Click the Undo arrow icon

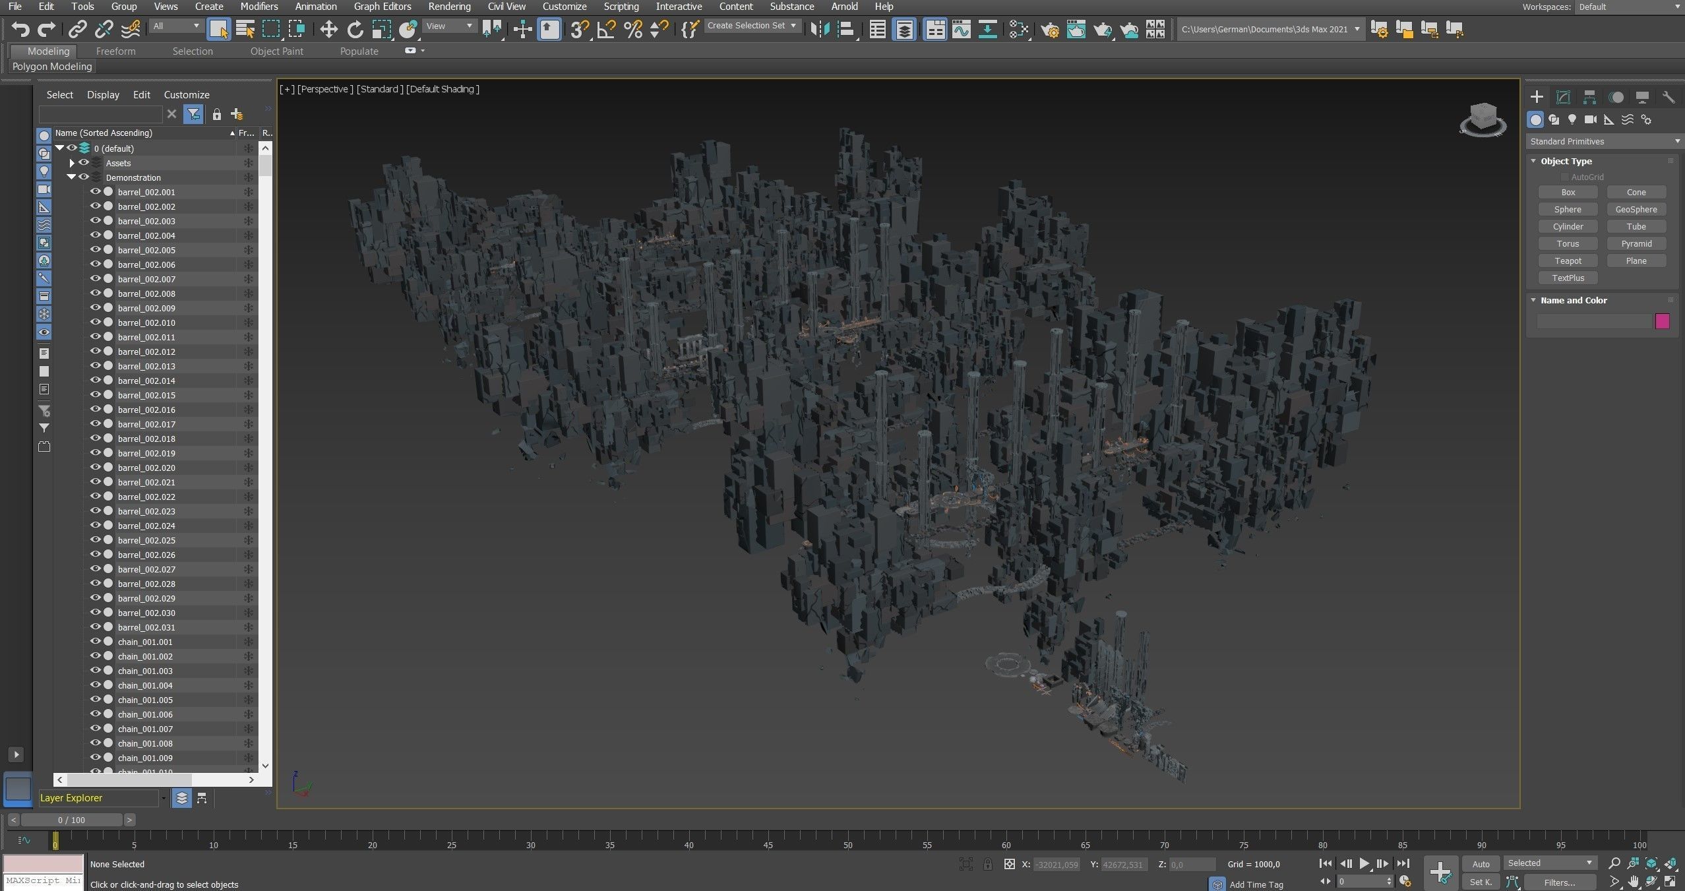[20, 29]
